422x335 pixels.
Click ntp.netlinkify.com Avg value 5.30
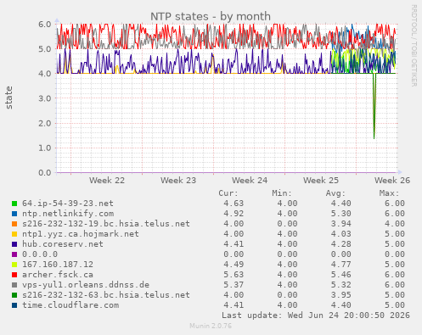pos(341,214)
